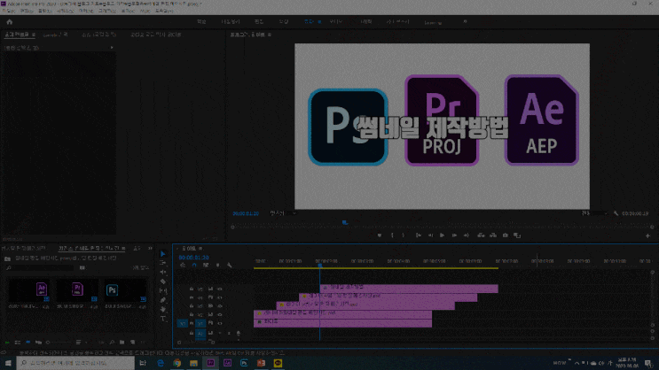Viewport: 659px width, 370px height.
Task: Step forward one frame
Action: (x=454, y=235)
